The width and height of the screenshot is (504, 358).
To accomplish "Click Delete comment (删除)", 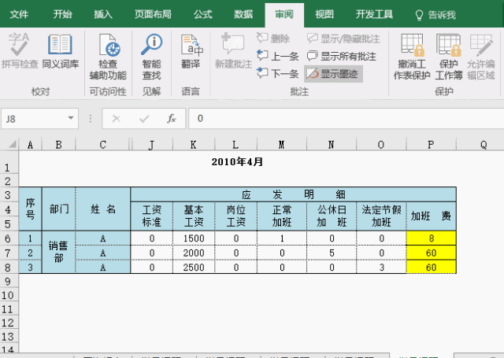I will (x=273, y=39).
